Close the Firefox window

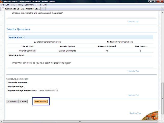(x=160, y=1)
